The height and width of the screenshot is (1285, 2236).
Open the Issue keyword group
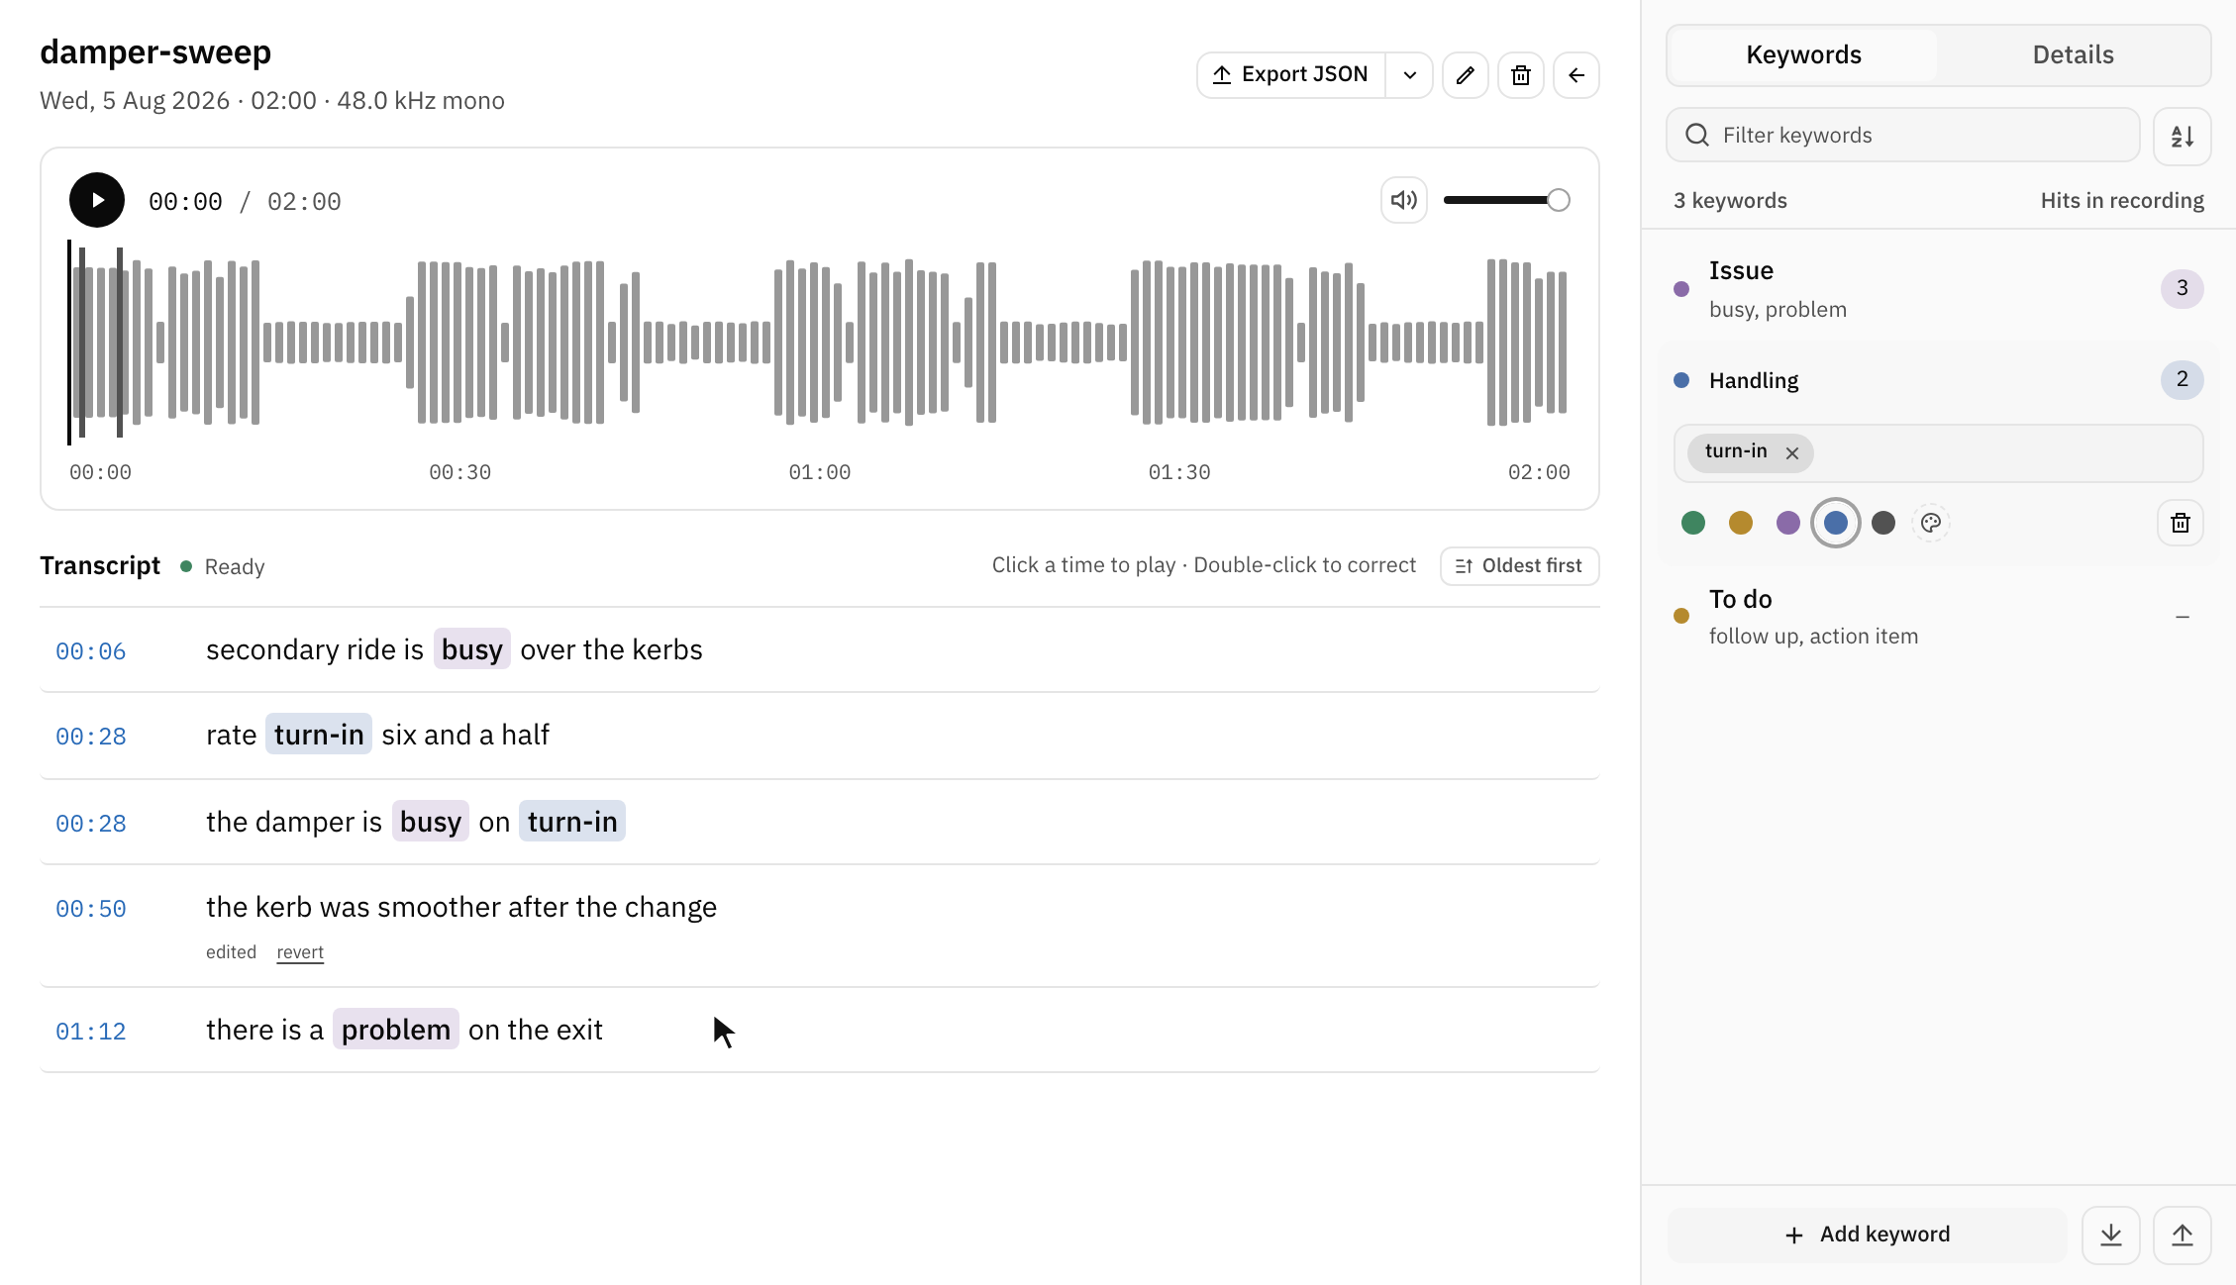(1938, 289)
